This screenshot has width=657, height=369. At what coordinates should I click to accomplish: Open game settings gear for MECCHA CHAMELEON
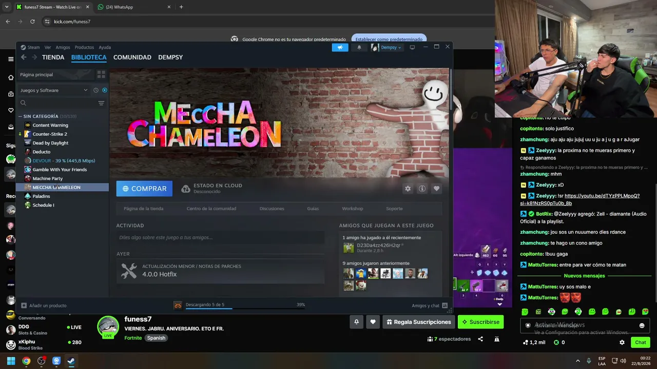(408, 189)
